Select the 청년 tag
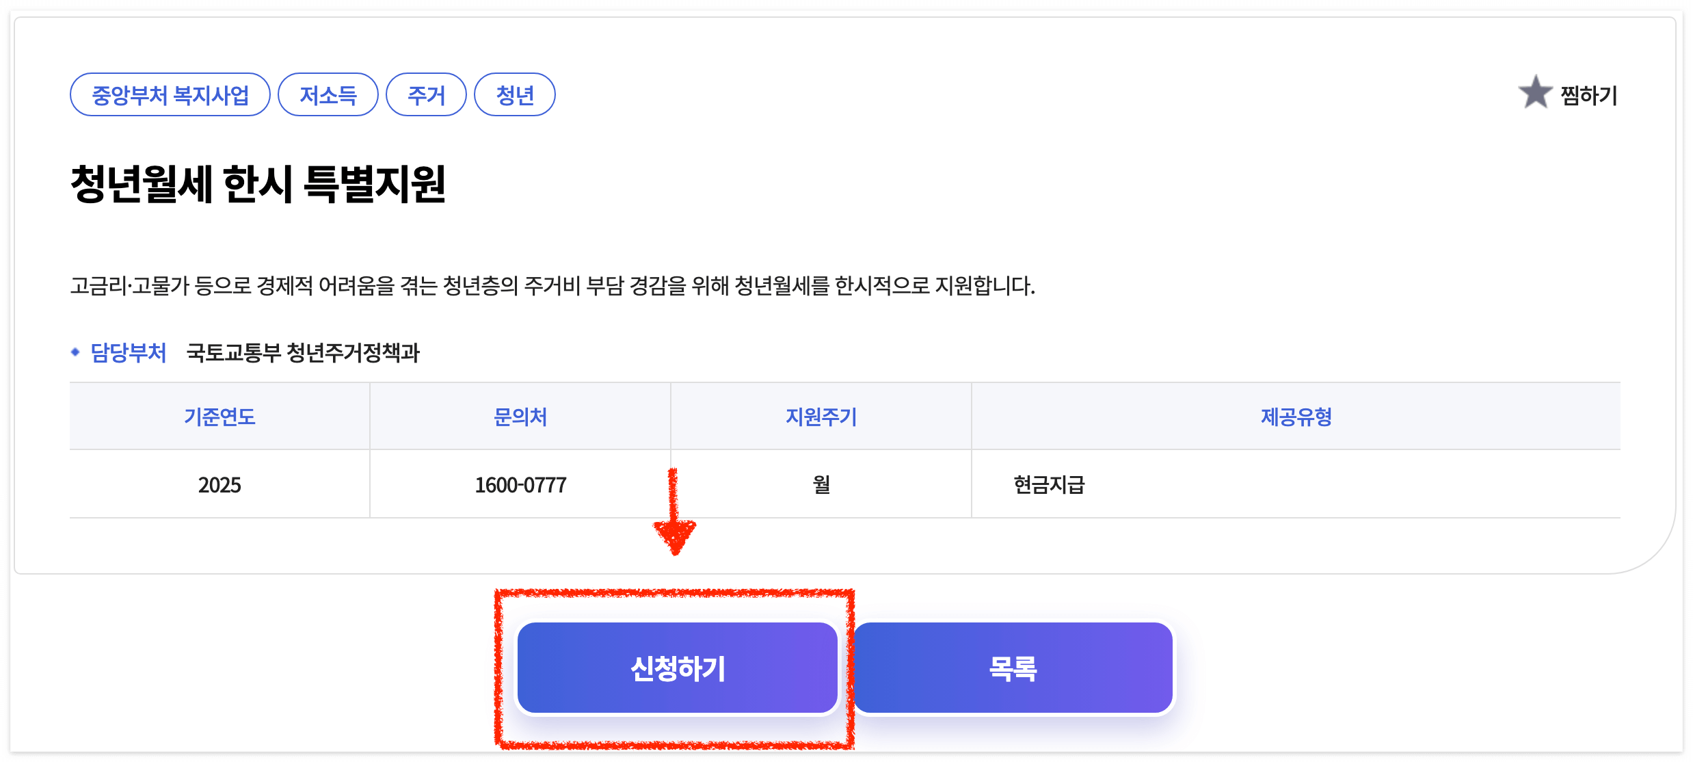Viewport: 1693px width, 762px height. pos(515,95)
